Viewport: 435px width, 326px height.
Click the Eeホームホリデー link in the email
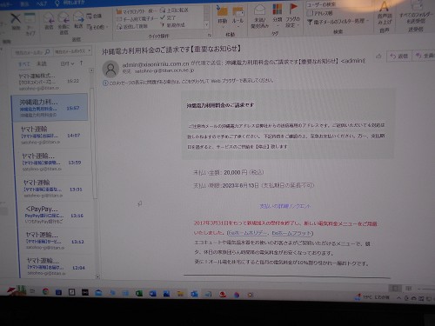click(x=248, y=233)
